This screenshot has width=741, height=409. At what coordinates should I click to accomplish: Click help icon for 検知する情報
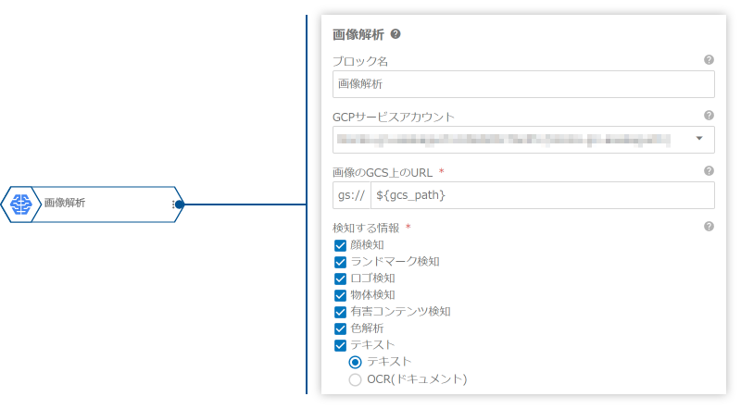709,227
